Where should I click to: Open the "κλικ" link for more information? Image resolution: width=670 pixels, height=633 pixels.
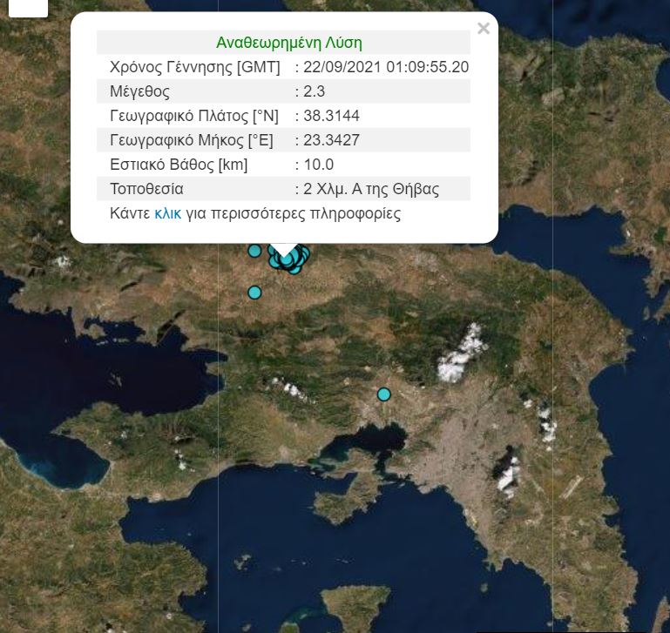pos(167,213)
